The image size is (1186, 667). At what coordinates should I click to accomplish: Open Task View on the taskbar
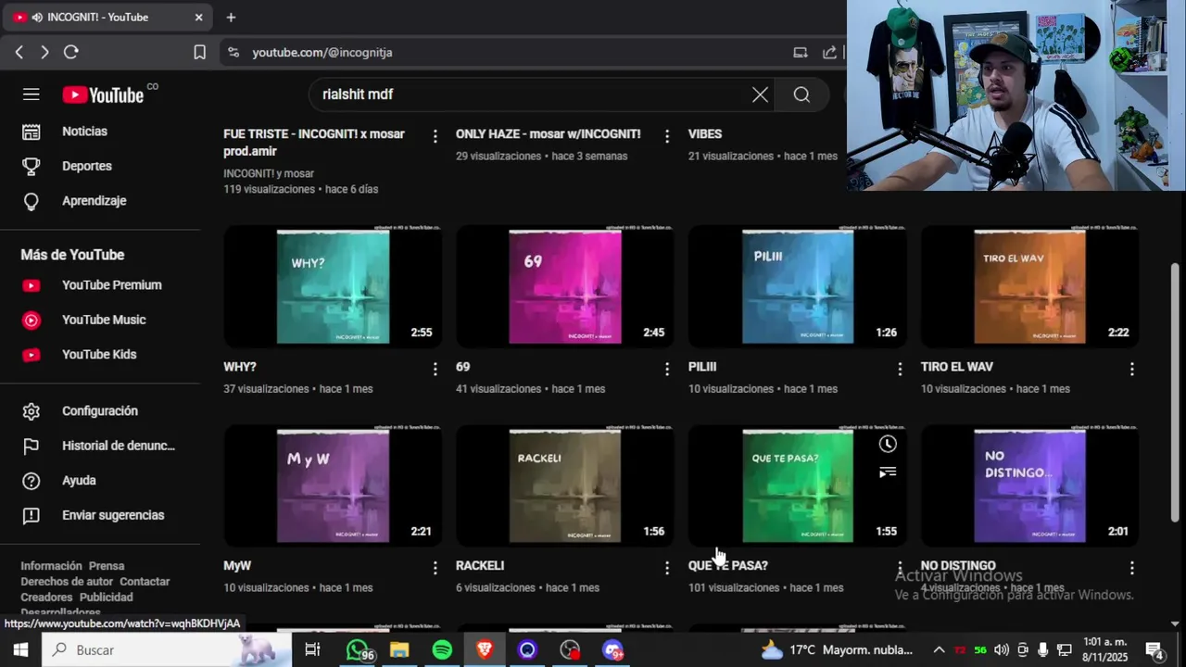pyautogui.click(x=312, y=650)
